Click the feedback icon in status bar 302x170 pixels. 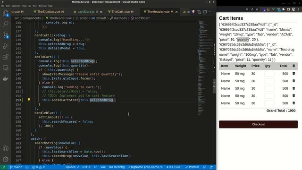[x=204, y=167]
